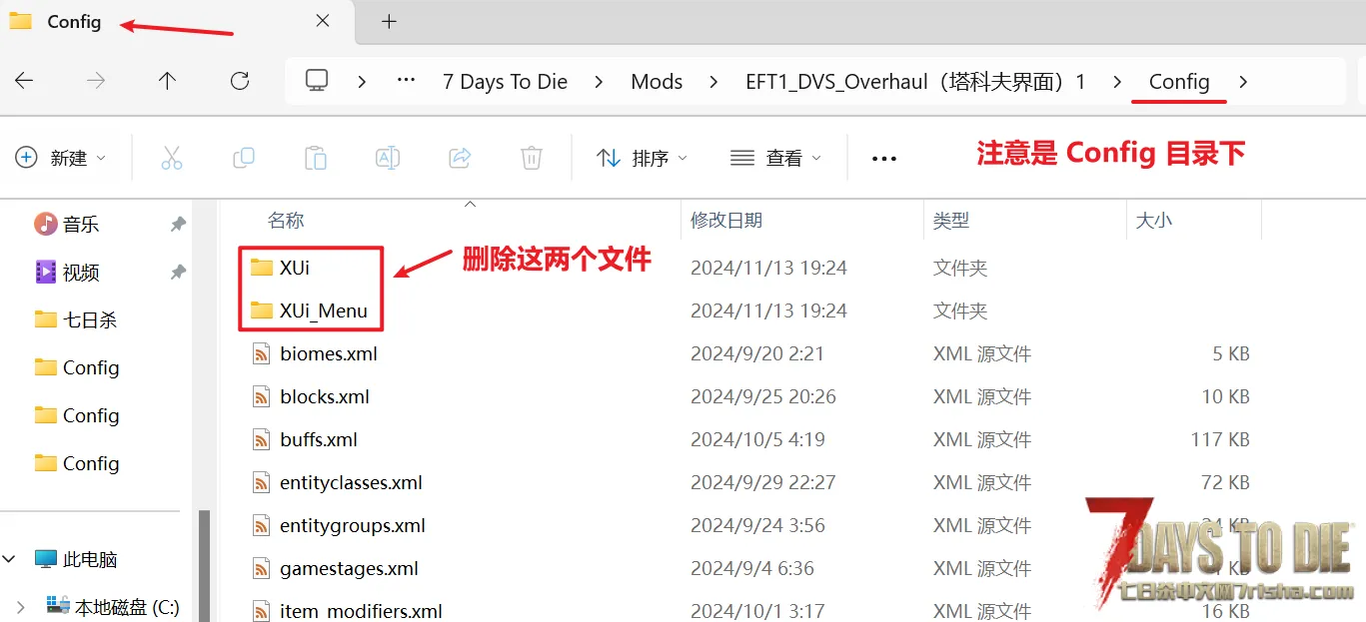
Task: Expand the chevron after Mods breadcrumb
Action: tap(714, 82)
